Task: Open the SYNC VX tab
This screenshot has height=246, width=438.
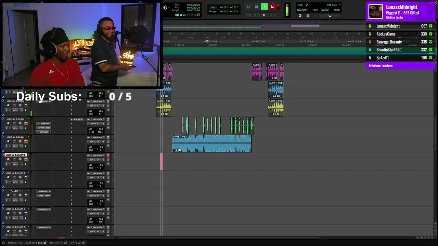Action: pos(76,243)
